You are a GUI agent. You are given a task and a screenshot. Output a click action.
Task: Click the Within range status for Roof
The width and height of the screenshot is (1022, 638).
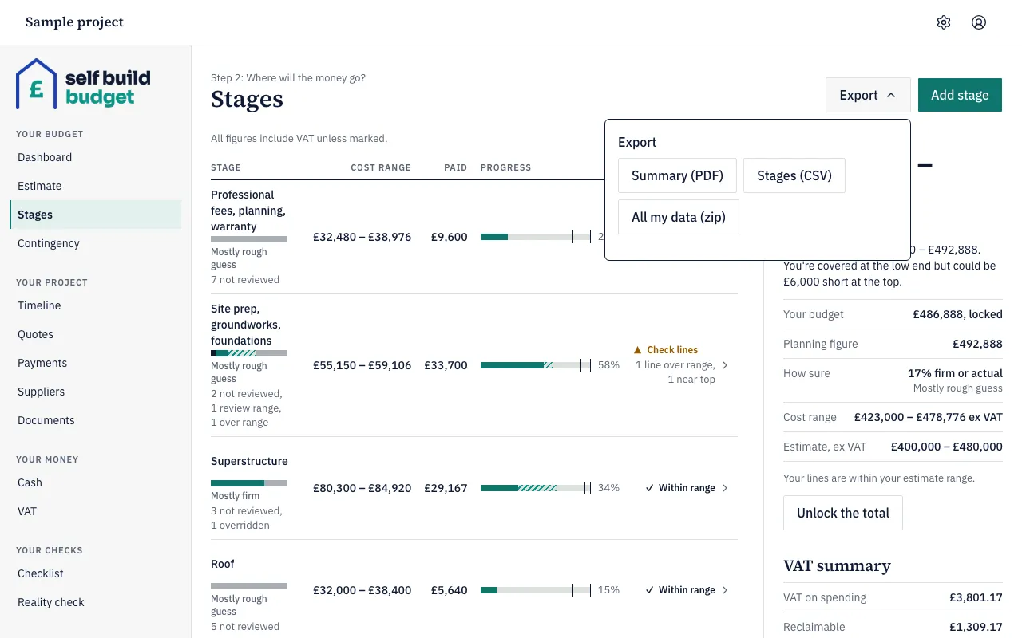pyautogui.click(x=680, y=590)
